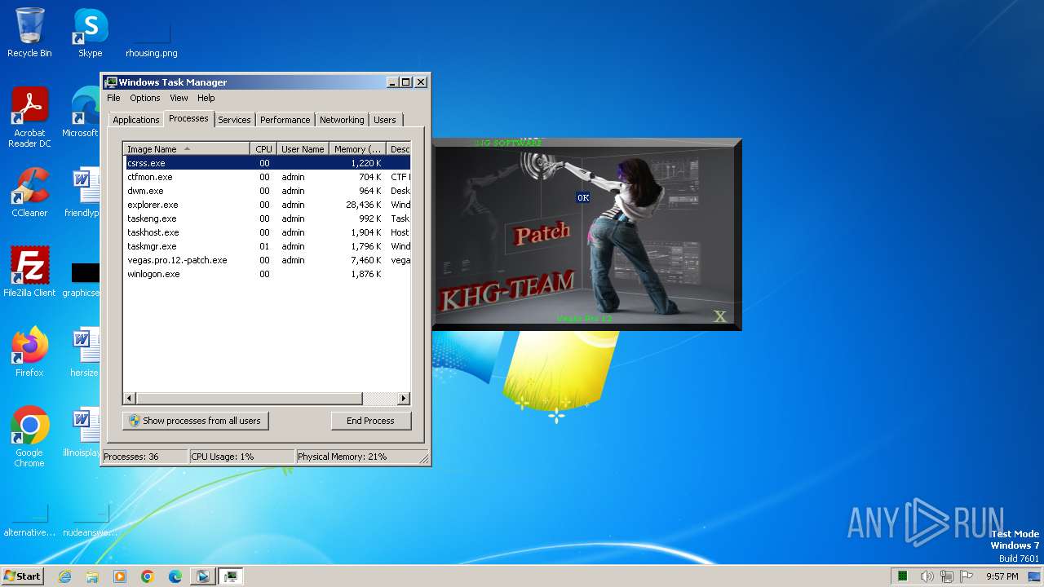Open the Start menu
This screenshot has height=587, width=1044.
coord(22,576)
